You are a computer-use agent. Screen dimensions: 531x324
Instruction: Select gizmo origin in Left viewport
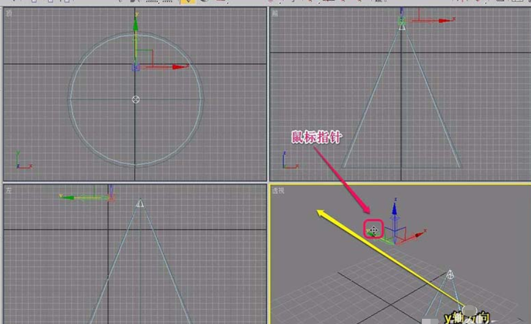(111, 197)
